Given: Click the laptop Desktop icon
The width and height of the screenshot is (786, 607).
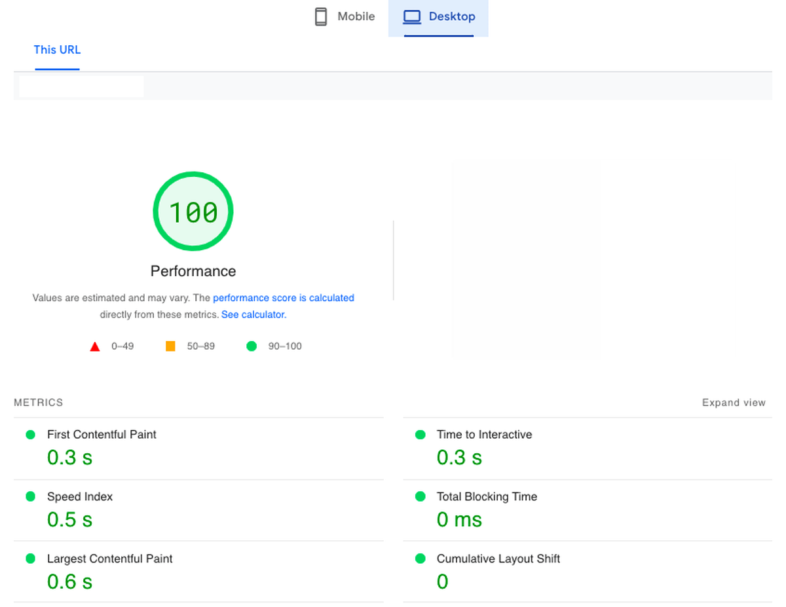Looking at the screenshot, I should [x=412, y=16].
